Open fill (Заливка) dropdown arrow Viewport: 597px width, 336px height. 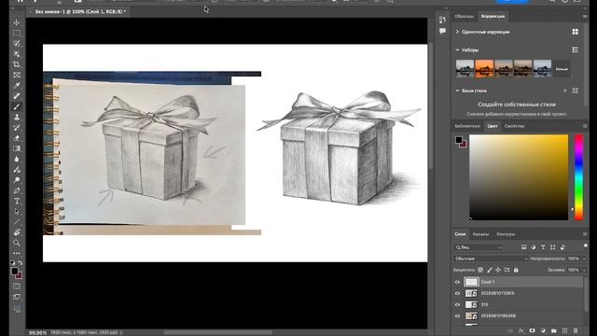point(585,270)
